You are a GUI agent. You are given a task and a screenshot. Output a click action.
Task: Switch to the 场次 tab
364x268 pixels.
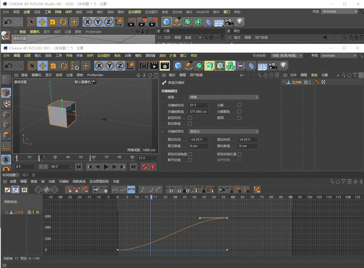pyautogui.click(x=25, y=175)
